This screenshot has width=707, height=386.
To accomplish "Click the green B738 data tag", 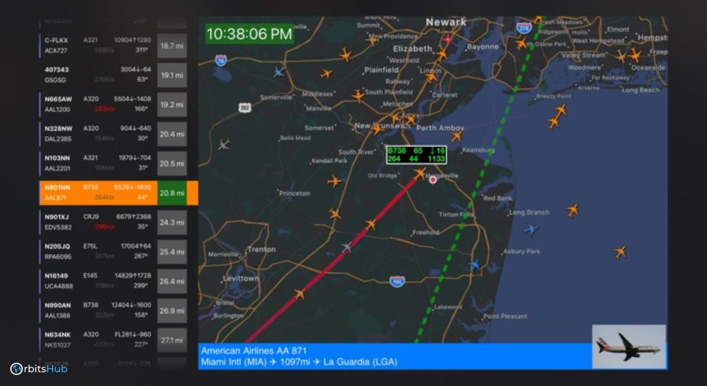I will pyautogui.click(x=416, y=155).
